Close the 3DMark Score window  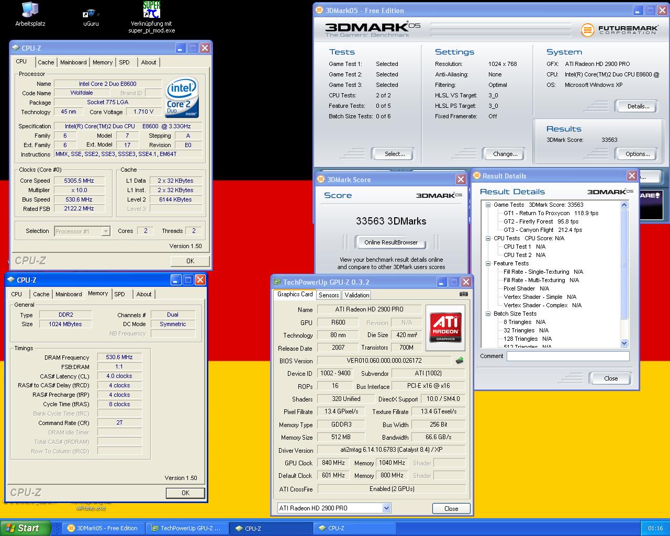click(x=461, y=180)
